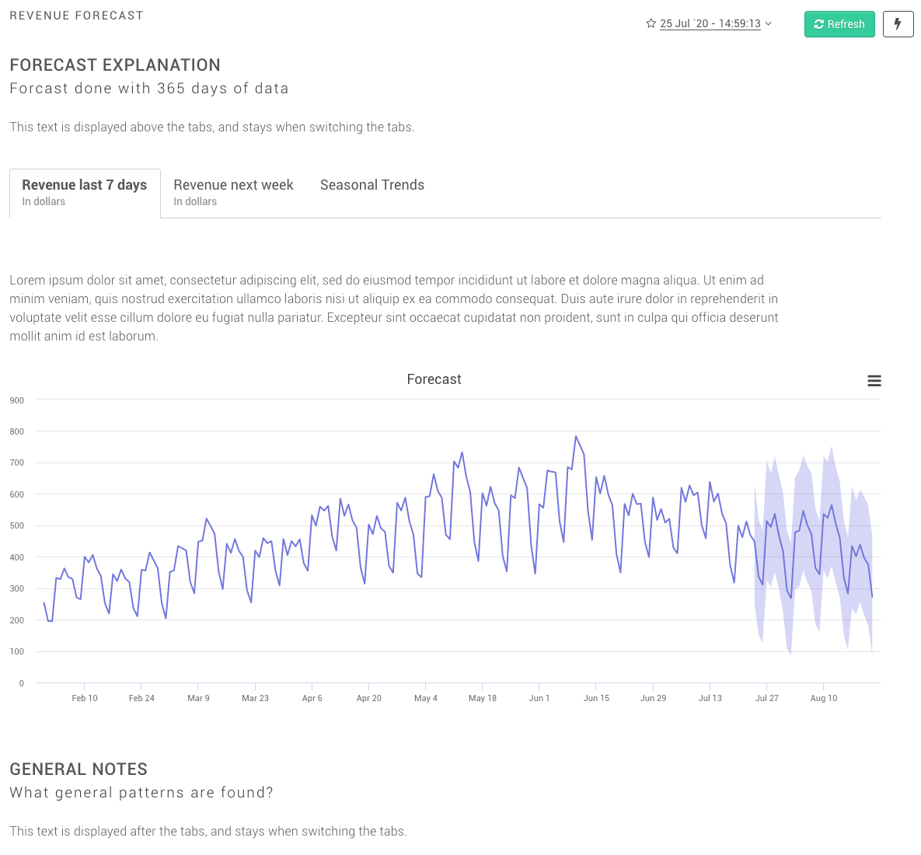The height and width of the screenshot is (855, 921).
Task: Click the Forecast Explanation heading
Action: tap(115, 65)
